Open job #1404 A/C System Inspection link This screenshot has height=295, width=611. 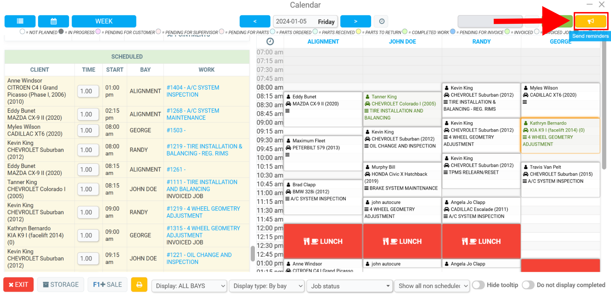193,91
